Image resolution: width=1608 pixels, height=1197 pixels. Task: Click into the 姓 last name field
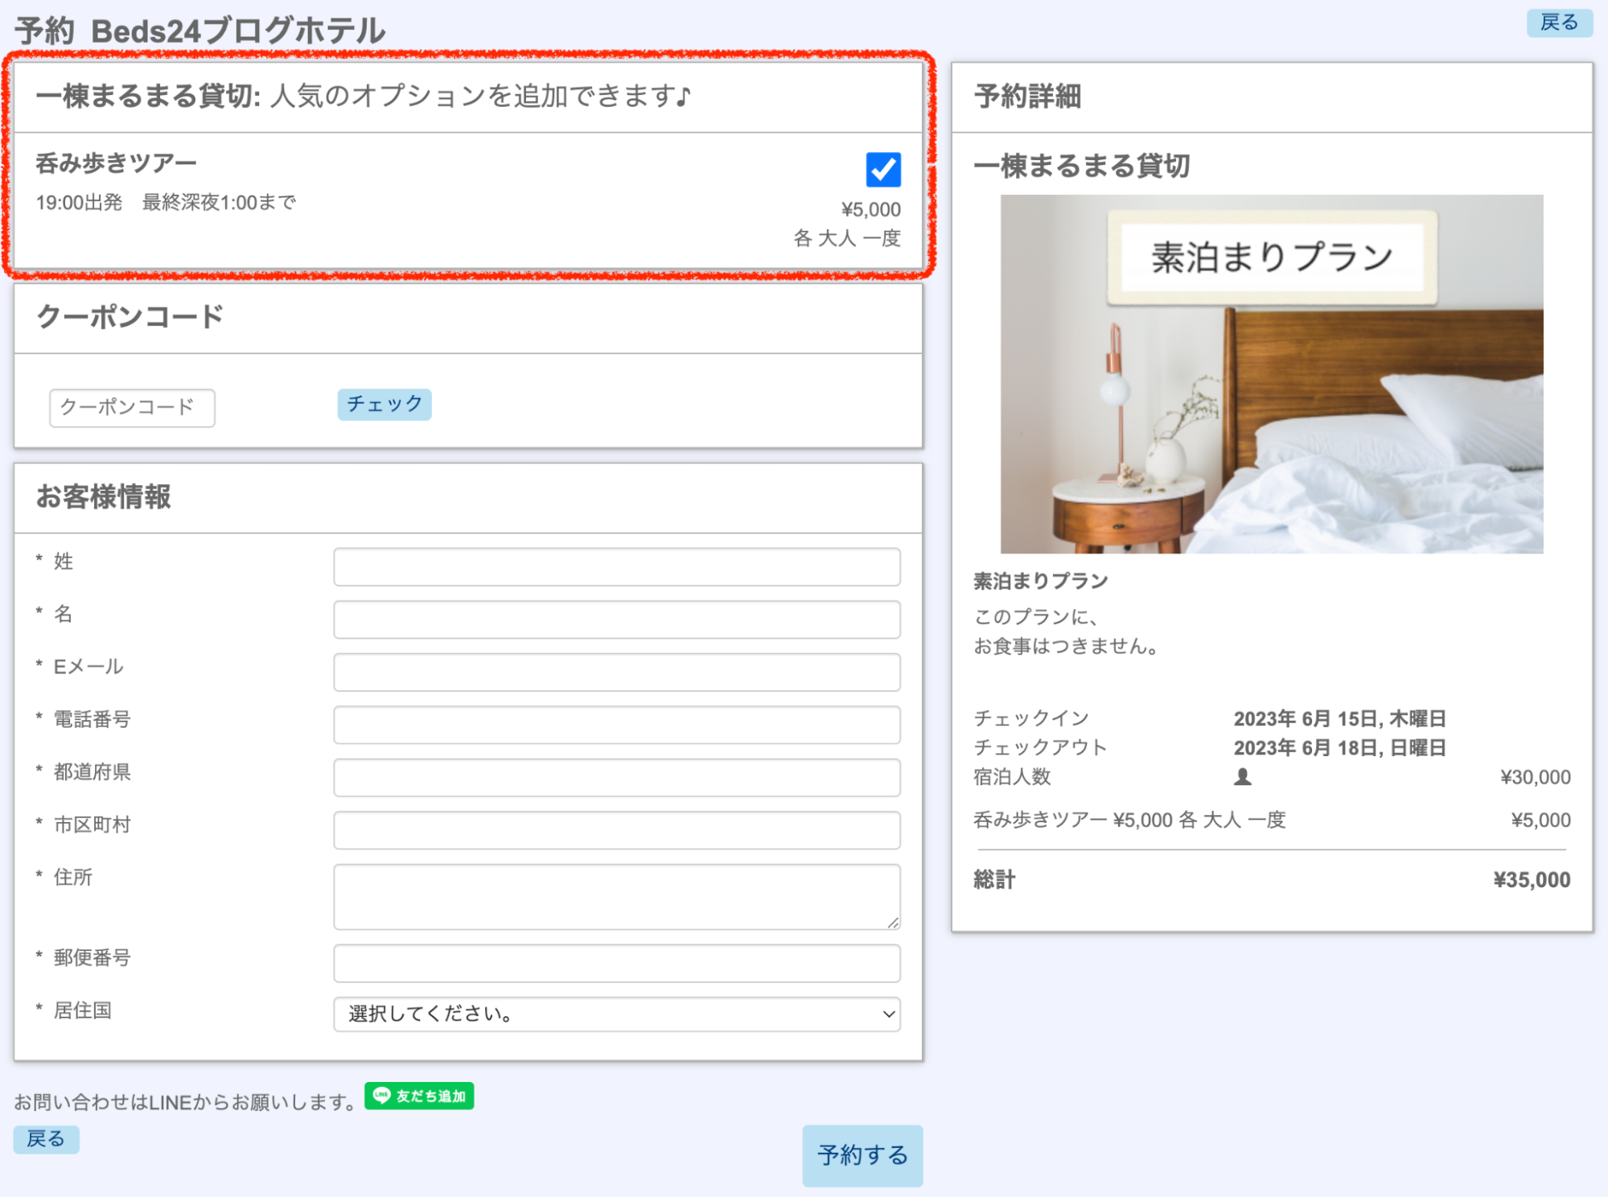click(x=616, y=567)
